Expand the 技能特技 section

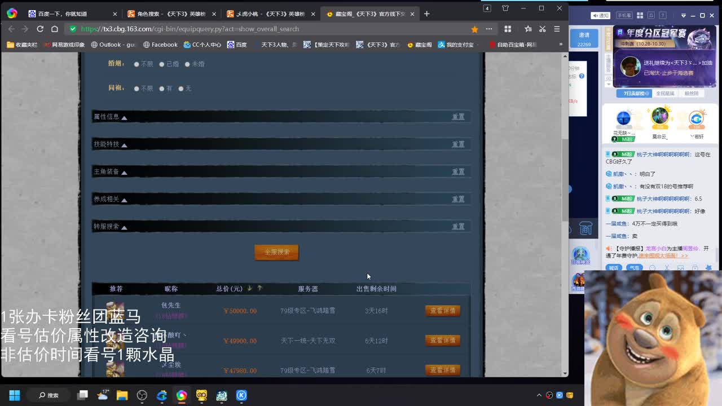tap(111, 144)
